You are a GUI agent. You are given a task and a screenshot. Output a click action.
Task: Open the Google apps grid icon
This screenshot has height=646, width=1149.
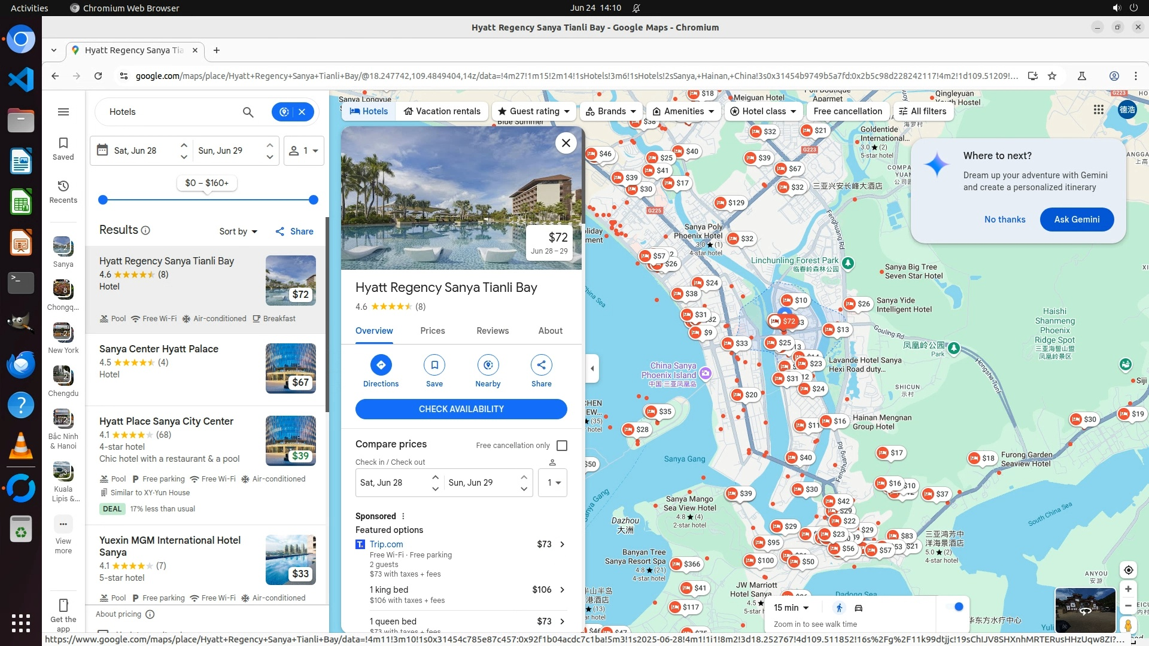[1098, 110]
